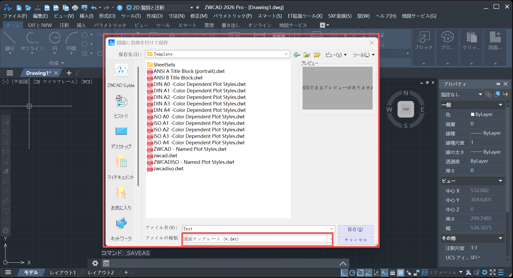Toggle ortho mode in the status bar

click(x=344, y=273)
